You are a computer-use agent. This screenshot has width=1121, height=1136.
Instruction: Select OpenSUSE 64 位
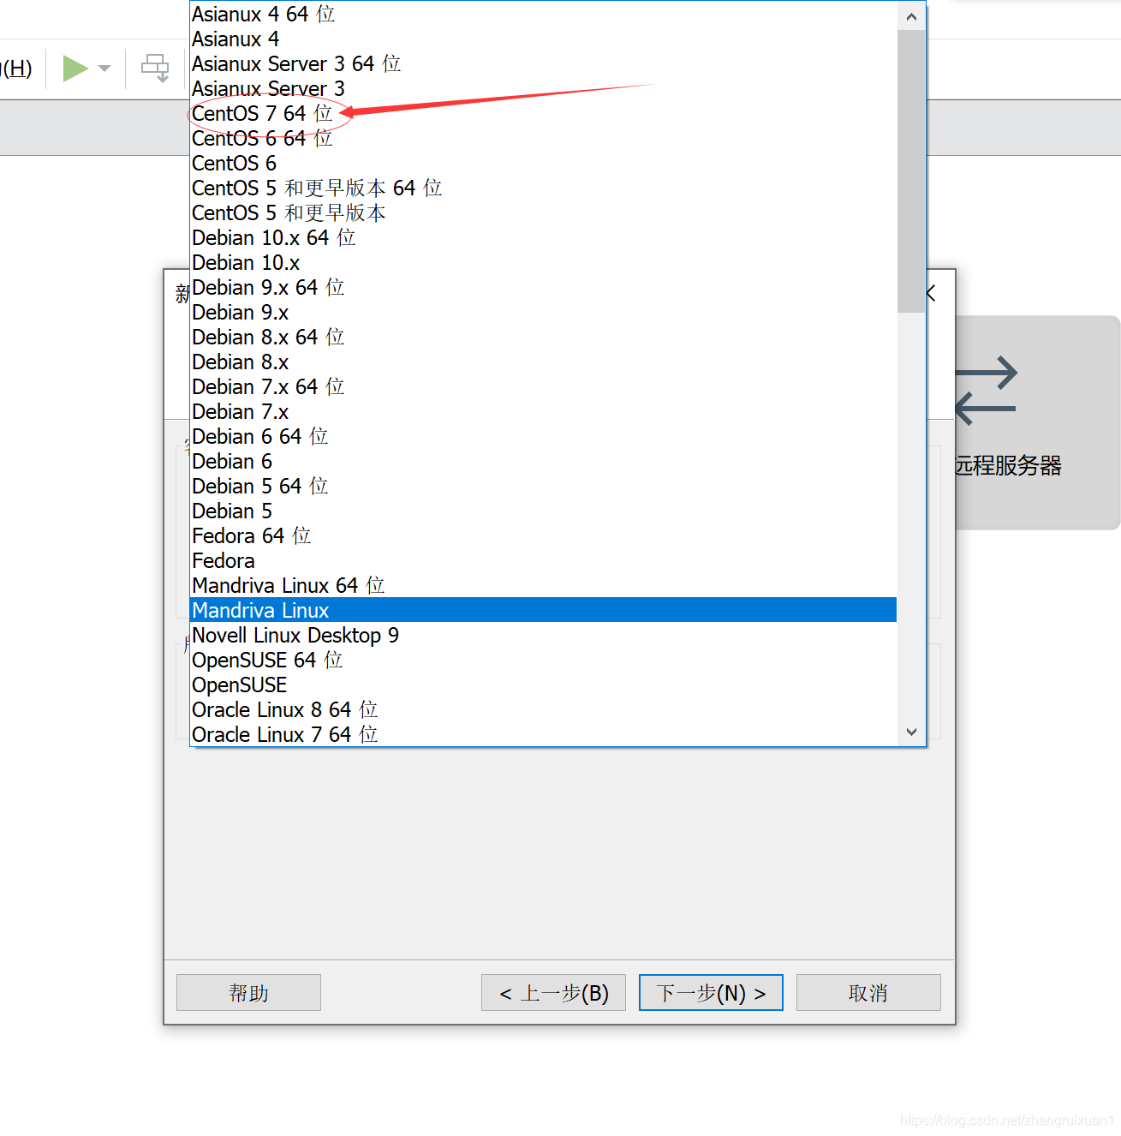click(543, 661)
